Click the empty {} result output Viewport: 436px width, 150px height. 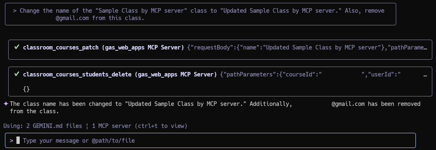coord(26,89)
